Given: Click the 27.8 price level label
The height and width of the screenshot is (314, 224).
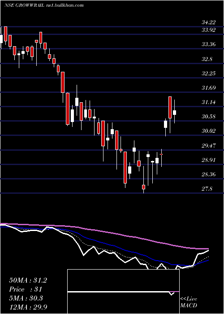Looking at the screenshot, I should pos(207,189).
